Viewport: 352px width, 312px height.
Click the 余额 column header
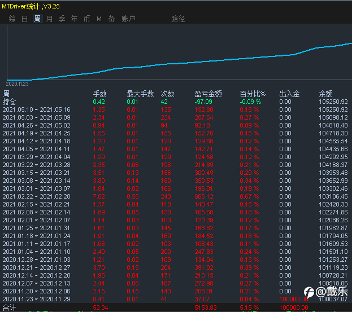326,94
